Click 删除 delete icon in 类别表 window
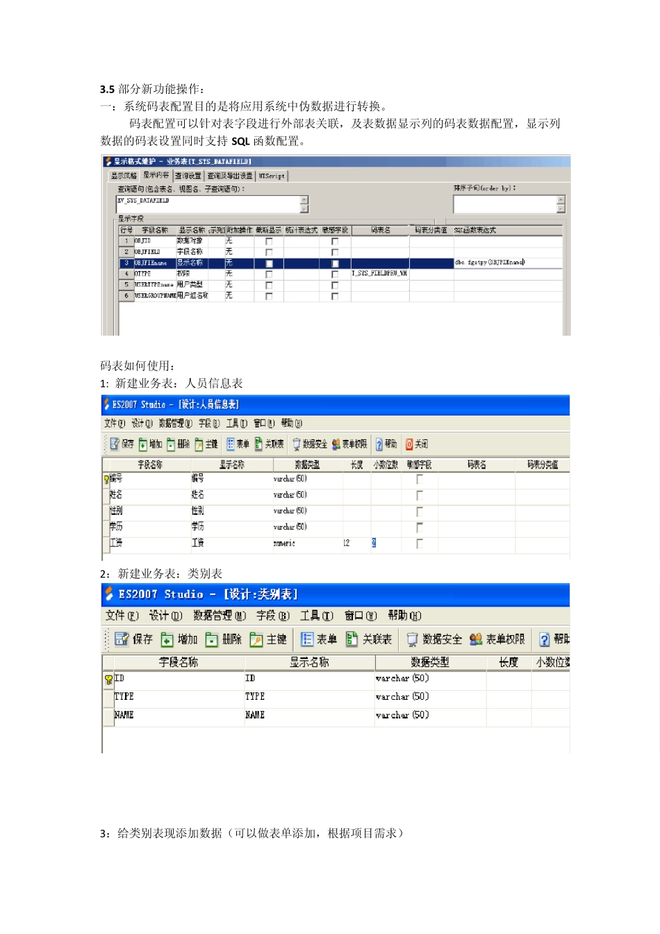Screen dimensions: 660x934 [x=212, y=639]
